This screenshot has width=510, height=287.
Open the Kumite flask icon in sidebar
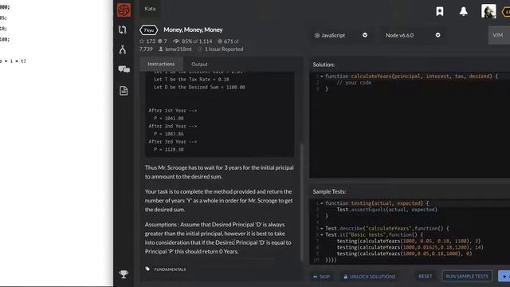123,49
